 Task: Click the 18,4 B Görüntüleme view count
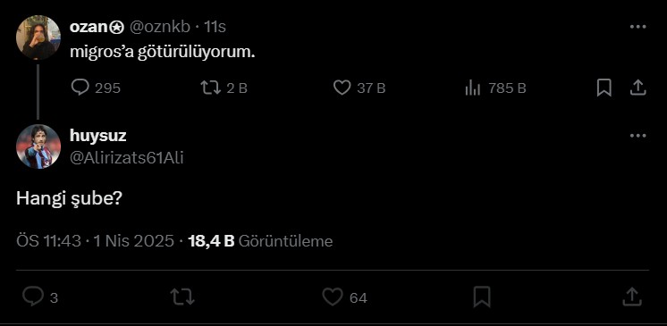point(260,241)
